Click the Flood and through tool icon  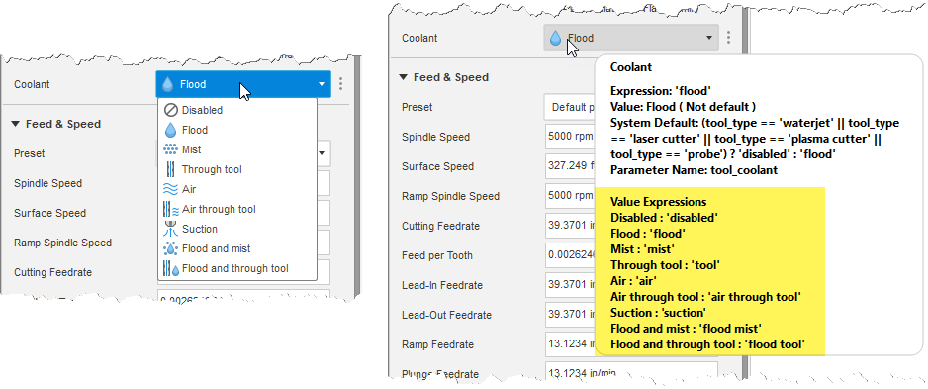tap(170, 268)
